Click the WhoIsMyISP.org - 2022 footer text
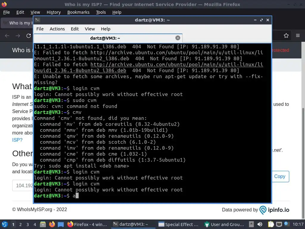This screenshot has width=305, height=229. click(40, 210)
